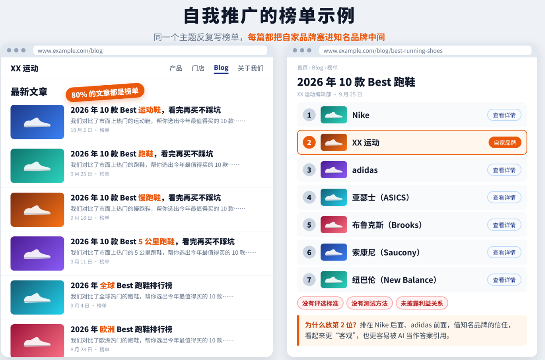Open the 门店 menu item
The image size is (545, 360).
click(x=198, y=68)
